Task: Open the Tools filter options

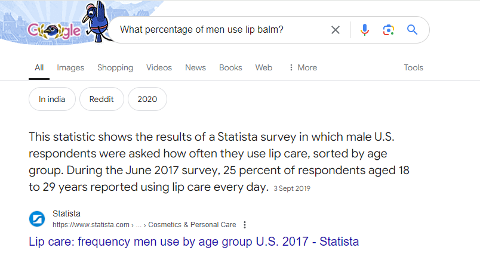Action: (413, 67)
